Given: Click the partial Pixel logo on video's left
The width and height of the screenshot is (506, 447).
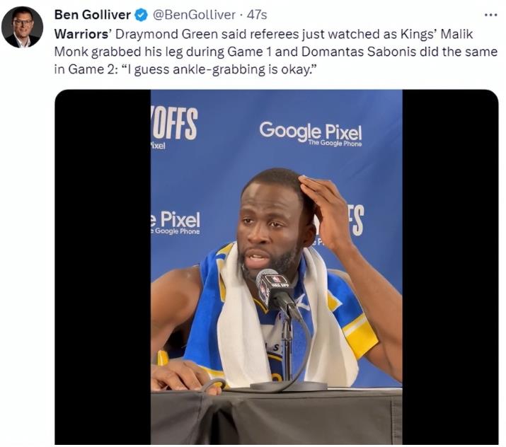Looking at the screenshot, I should (x=176, y=222).
